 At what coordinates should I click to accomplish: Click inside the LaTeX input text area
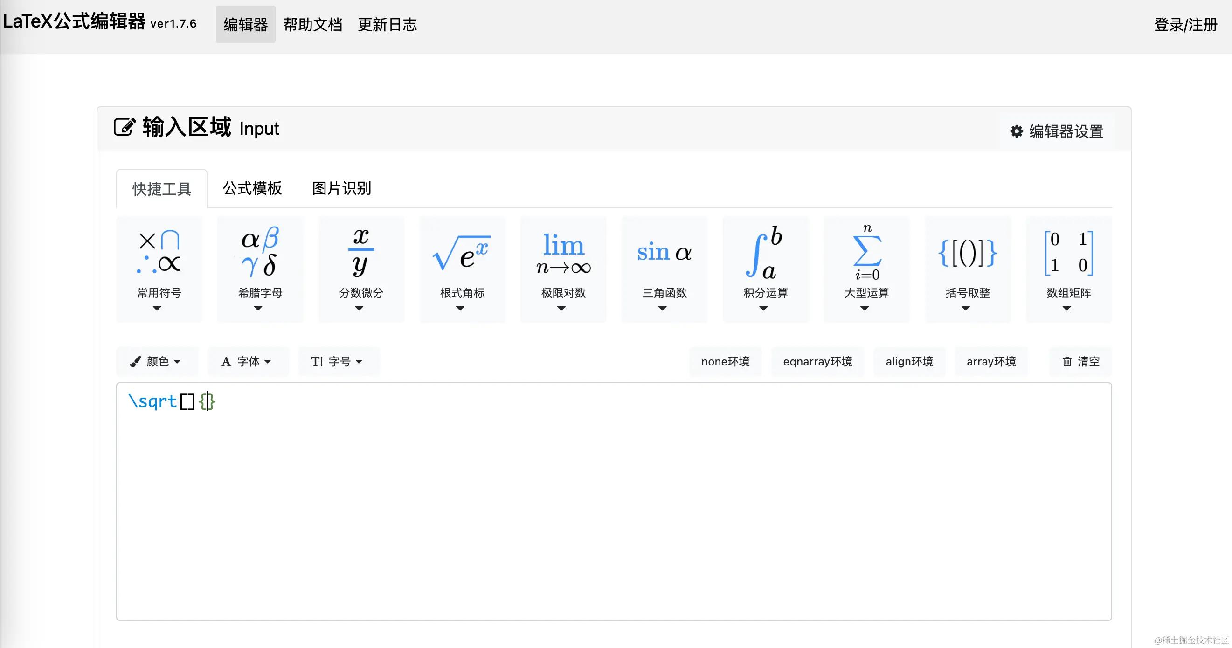point(614,501)
